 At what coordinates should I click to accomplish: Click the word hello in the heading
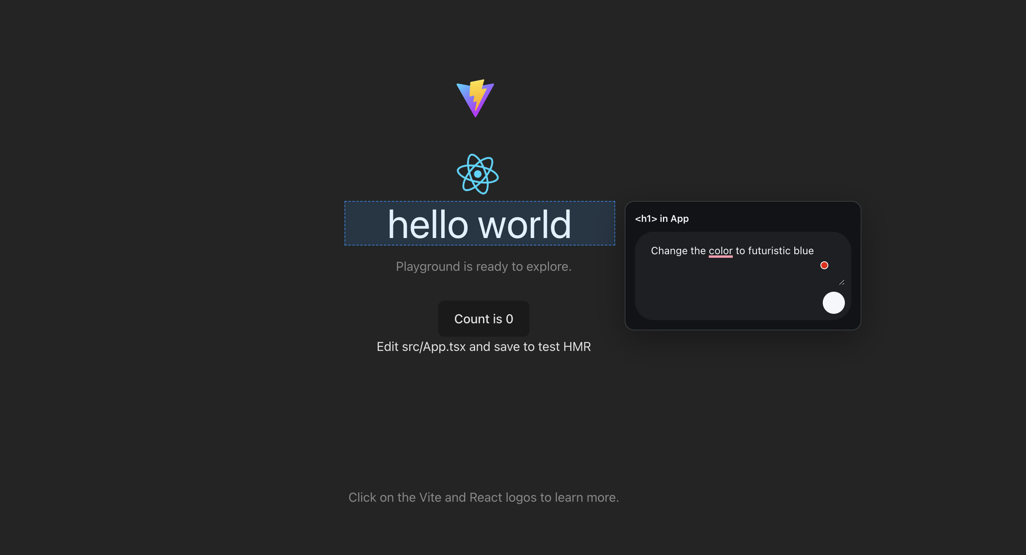(x=428, y=225)
